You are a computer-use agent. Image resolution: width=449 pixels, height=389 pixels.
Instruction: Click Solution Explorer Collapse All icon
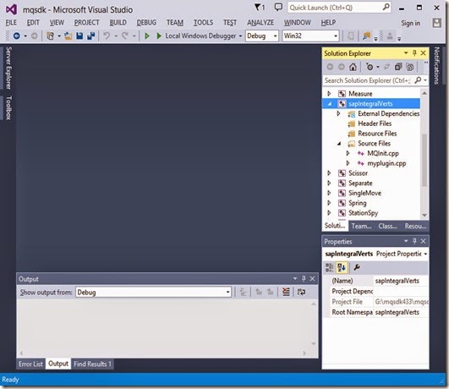[398, 67]
